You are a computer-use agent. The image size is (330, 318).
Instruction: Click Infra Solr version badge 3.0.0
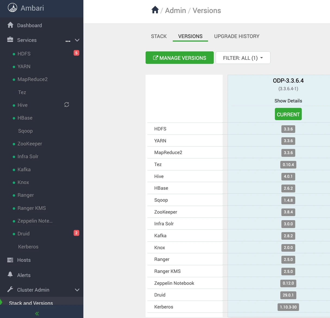click(288, 224)
